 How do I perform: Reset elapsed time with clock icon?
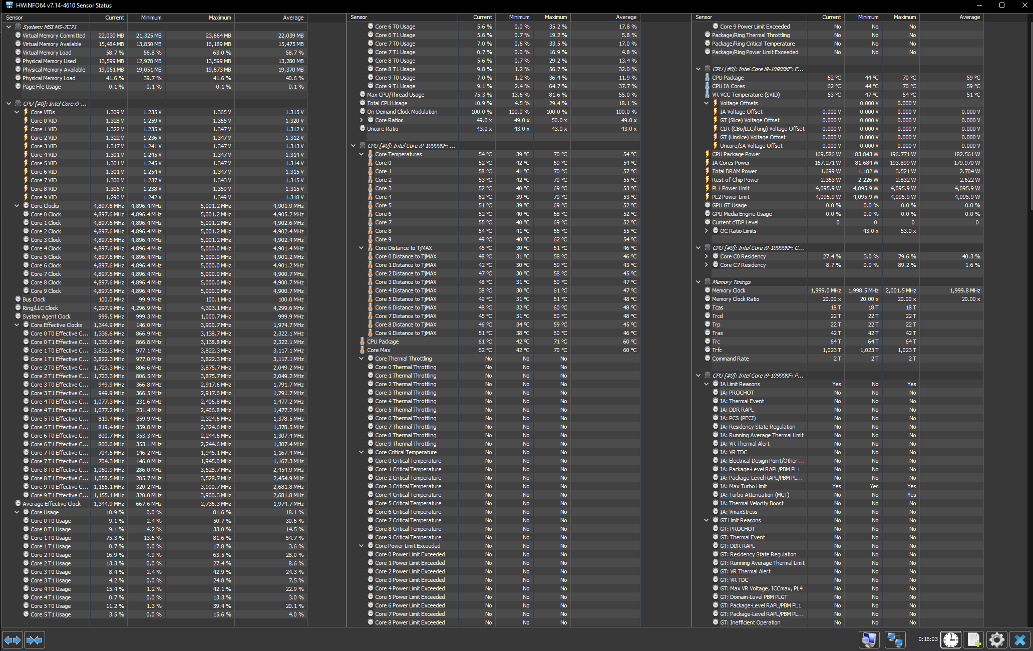950,639
